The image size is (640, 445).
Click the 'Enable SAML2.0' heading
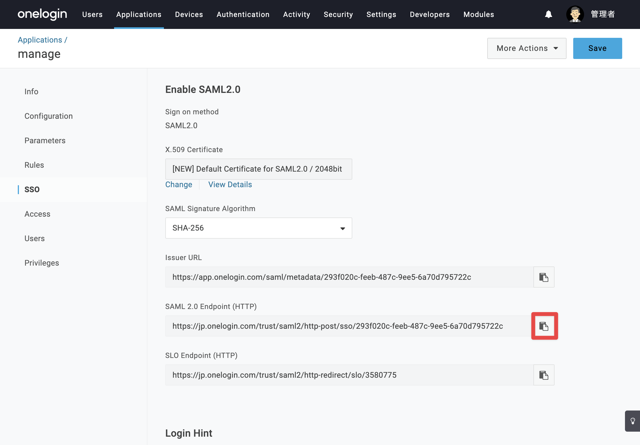coord(203,90)
